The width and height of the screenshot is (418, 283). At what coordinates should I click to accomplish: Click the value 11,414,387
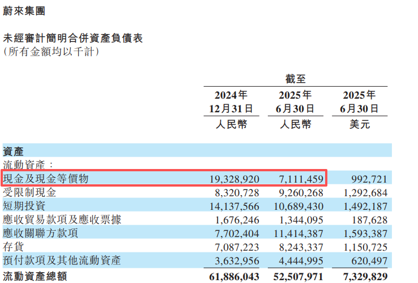pos(298,234)
